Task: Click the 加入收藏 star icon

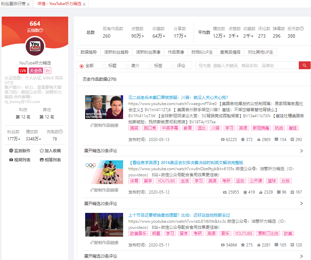Action: click(x=42, y=151)
